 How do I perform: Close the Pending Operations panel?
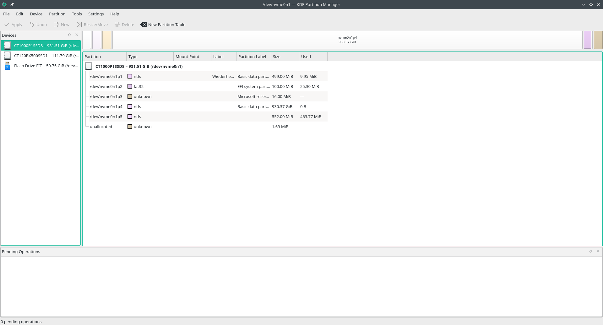tap(598, 252)
